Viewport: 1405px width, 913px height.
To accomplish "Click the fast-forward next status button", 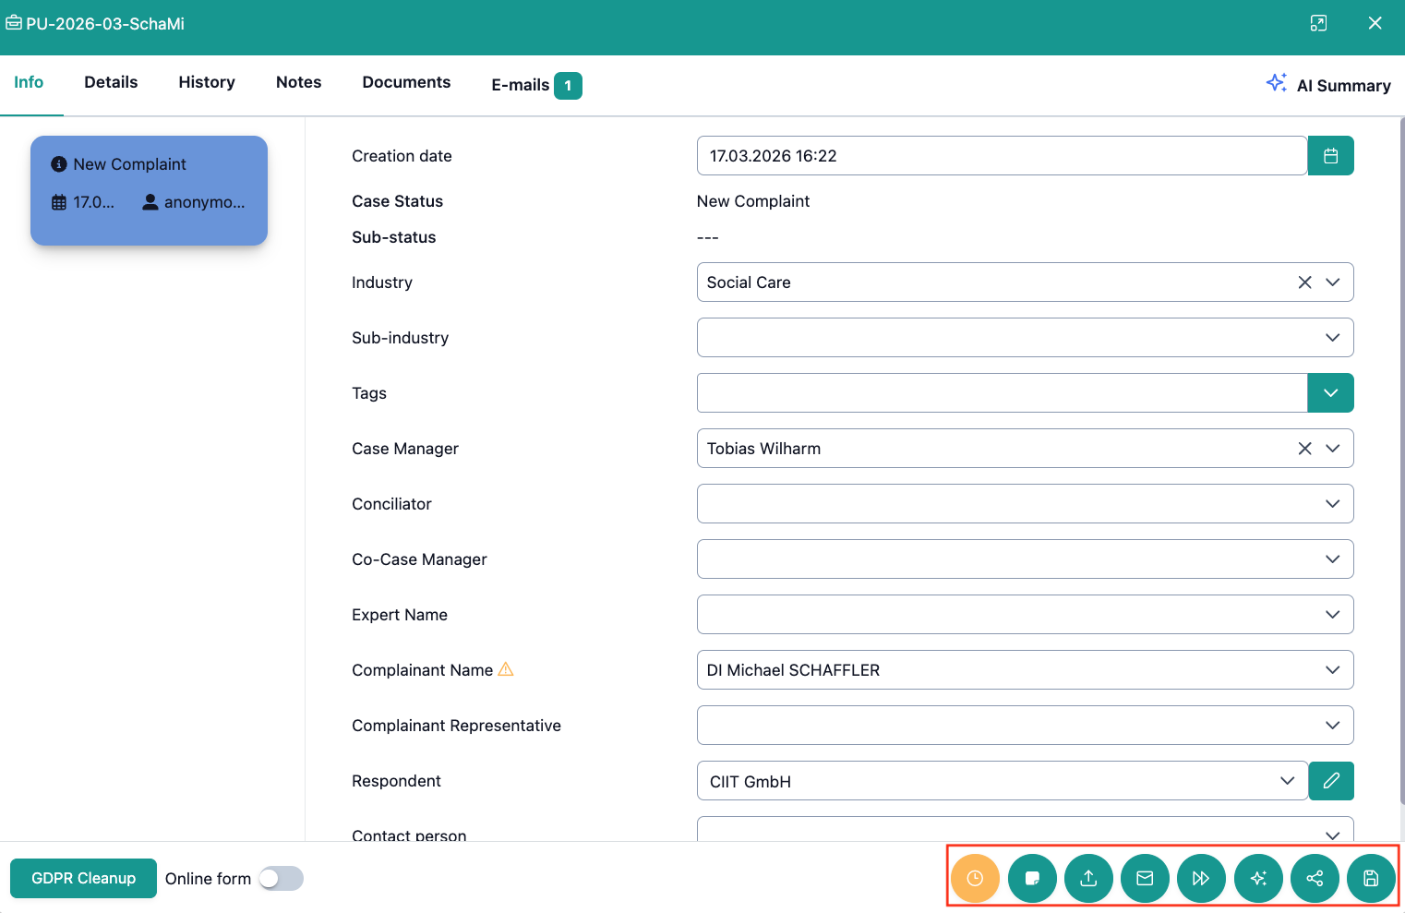I will click(1201, 878).
